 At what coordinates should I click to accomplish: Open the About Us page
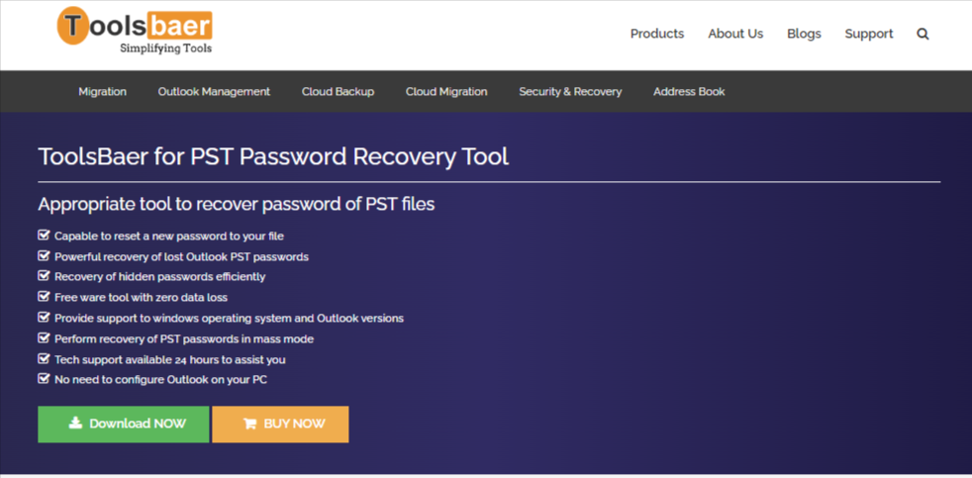coord(735,34)
